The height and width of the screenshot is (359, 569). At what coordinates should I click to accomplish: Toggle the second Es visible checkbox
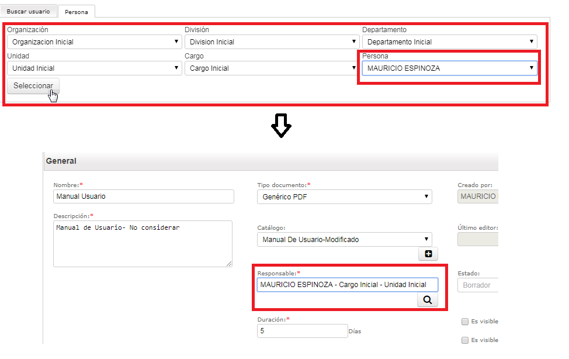(465, 340)
